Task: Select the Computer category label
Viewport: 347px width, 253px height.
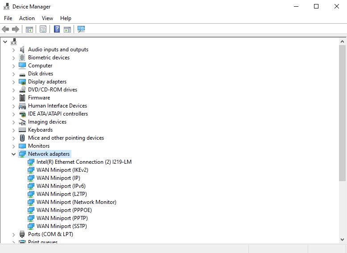Action: [x=40, y=66]
